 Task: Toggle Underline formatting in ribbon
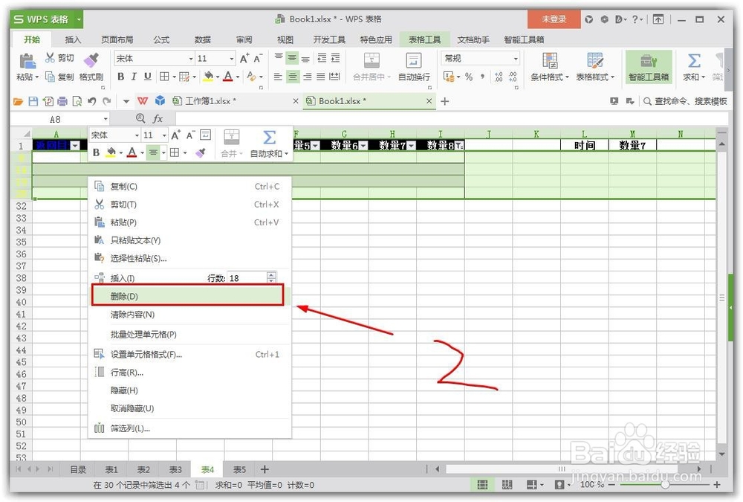pyautogui.click(x=148, y=77)
